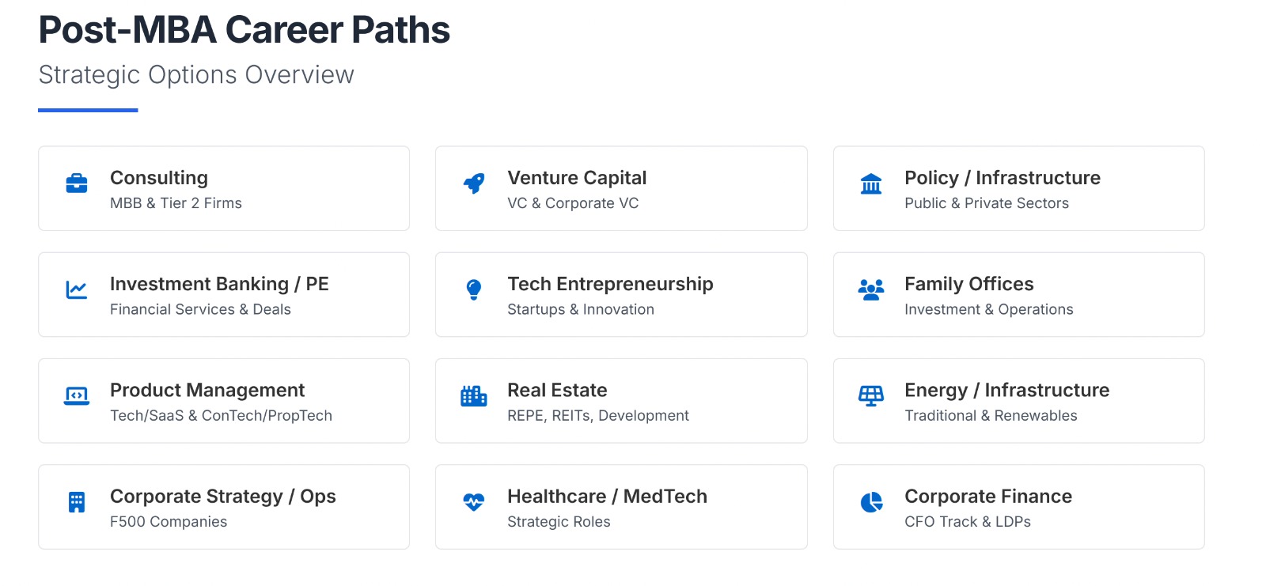The height and width of the screenshot is (586, 1266).
Task: Click the solar panel icon for Energy
Action: 871,395
